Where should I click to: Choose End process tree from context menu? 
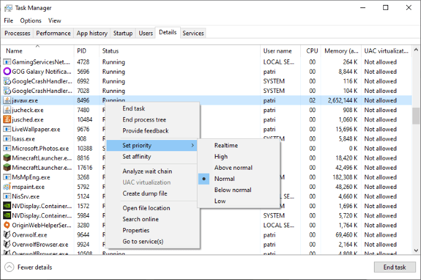coord(144,120)
